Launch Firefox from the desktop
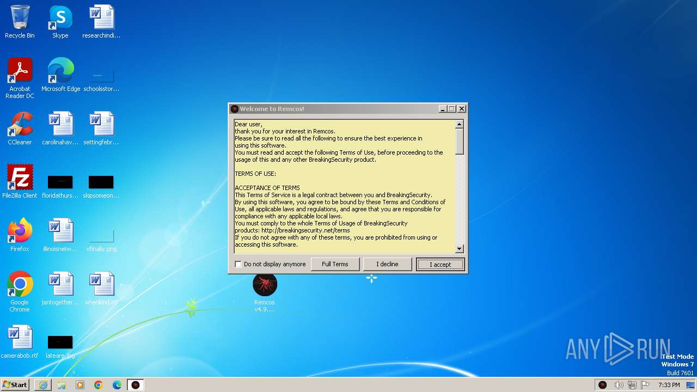The width and height of the screenshot is (697, 392). (20, 235)
